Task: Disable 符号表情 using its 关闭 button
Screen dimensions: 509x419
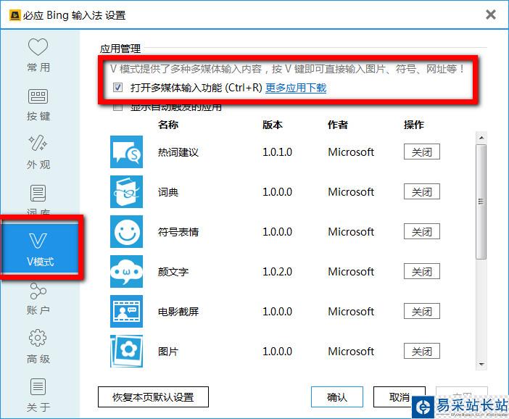Action: [422, 231]
